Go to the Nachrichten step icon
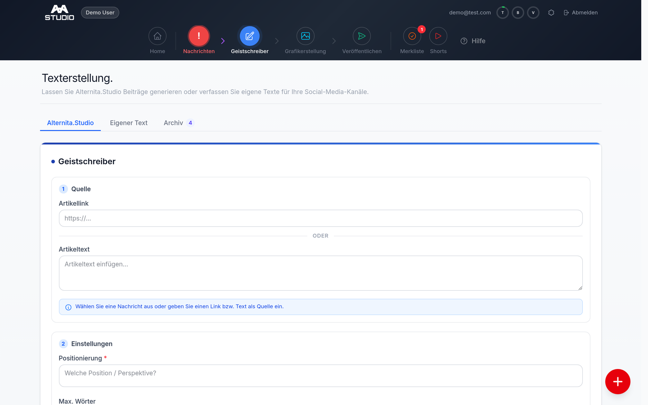Screen dimensions: 648x405 coord(199,36)
